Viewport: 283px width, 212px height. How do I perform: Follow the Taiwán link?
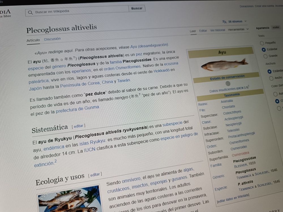tap(124, 81)
